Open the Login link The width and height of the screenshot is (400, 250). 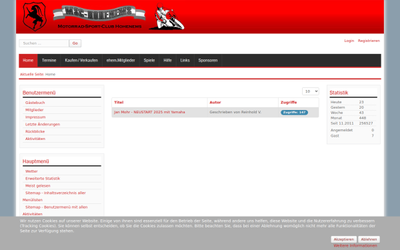pos(349,41)
